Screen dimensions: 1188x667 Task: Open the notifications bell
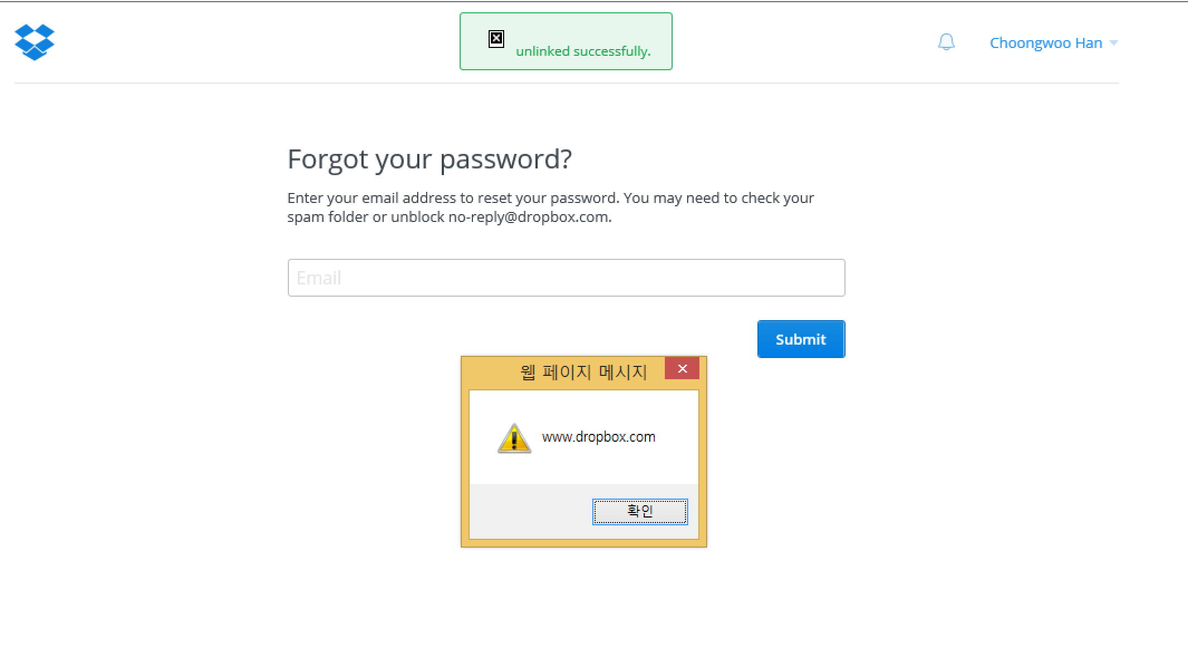coord(946,42)
